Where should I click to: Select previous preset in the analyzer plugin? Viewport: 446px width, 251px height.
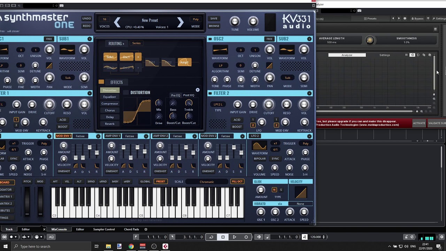[393, 18]
